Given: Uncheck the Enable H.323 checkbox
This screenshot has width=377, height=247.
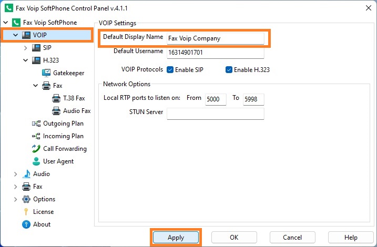Looking at the screenshot, I should [x=229, y=70].
